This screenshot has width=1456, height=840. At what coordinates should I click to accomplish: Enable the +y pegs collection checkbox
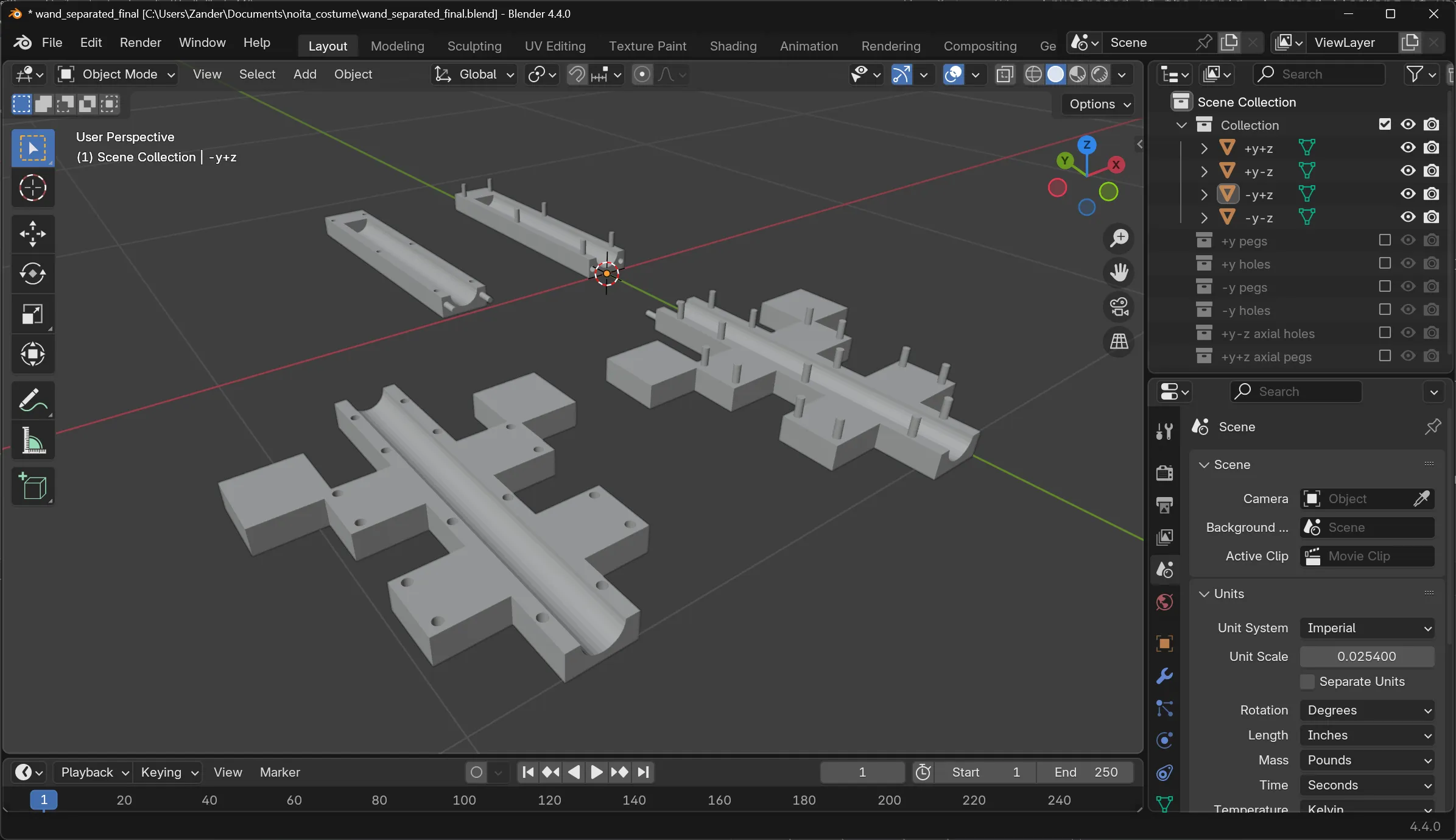(x=1384, y=240)
